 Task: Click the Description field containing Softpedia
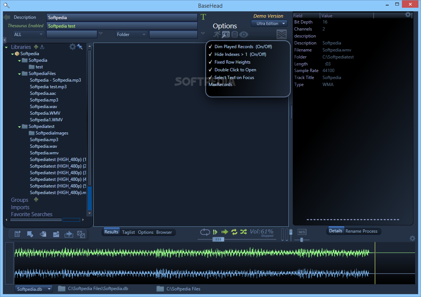click(122, 17)
